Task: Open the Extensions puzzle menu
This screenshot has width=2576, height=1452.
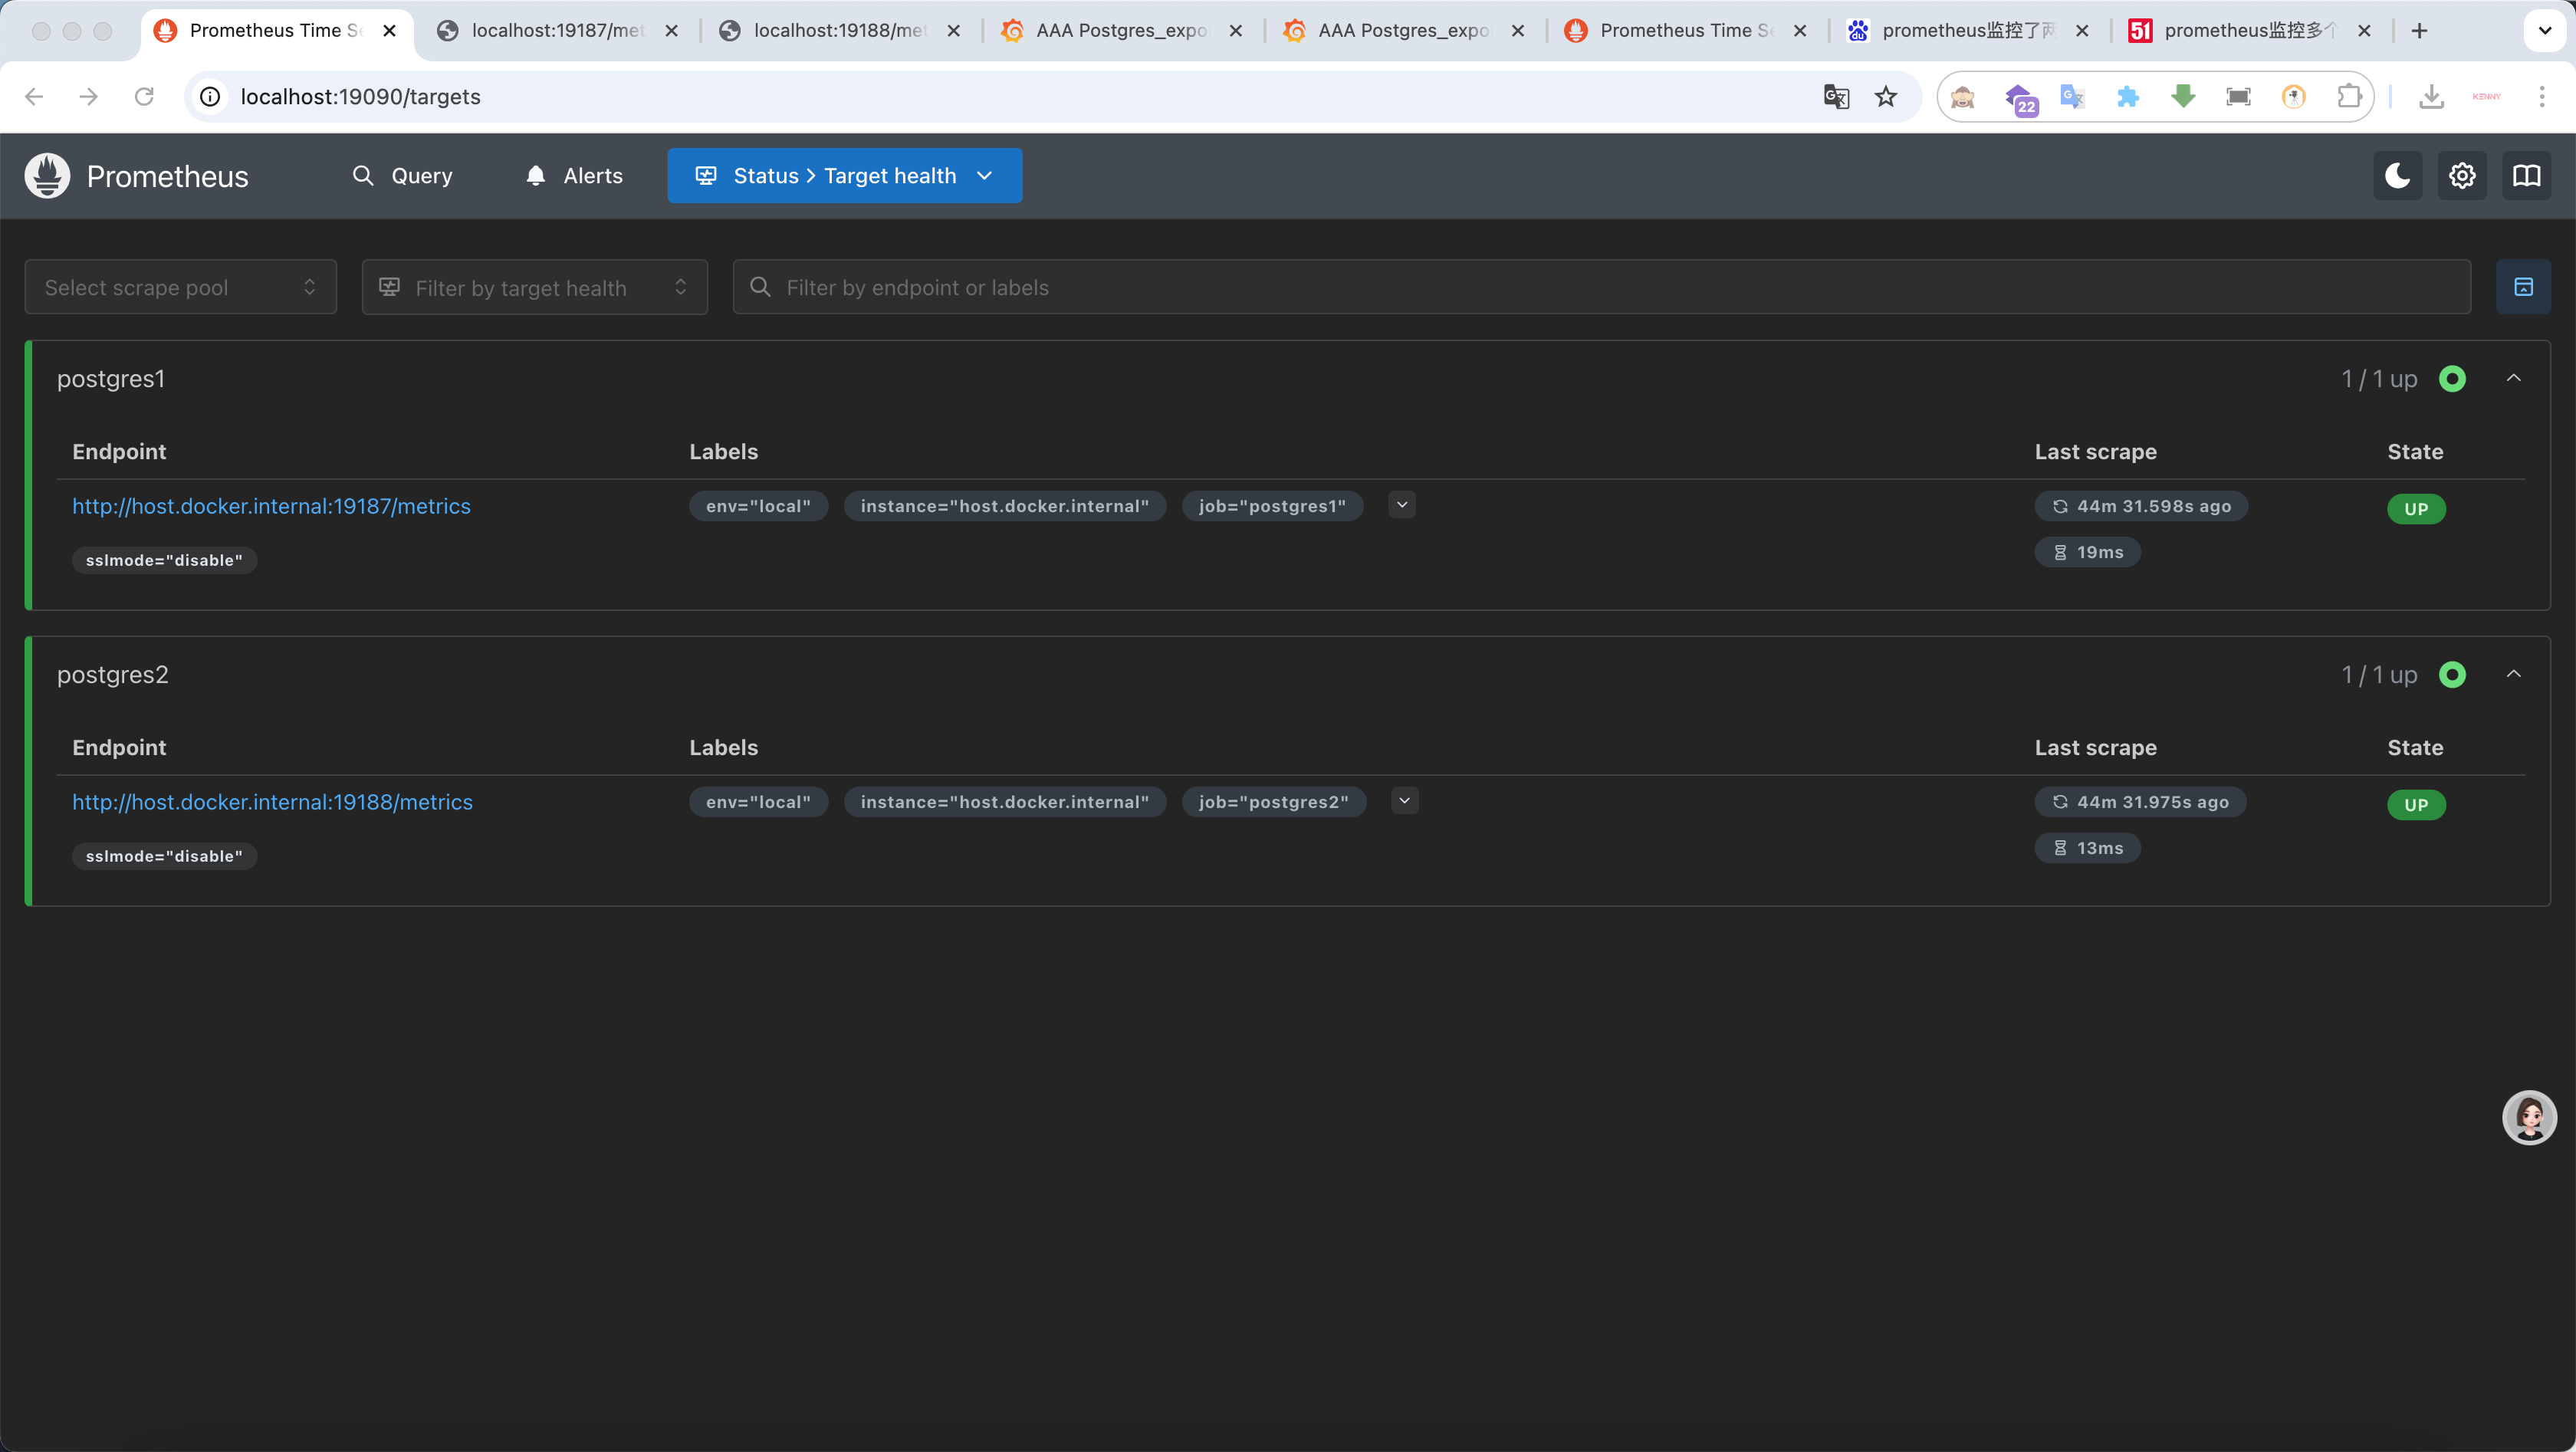Action: (2349, 96)
